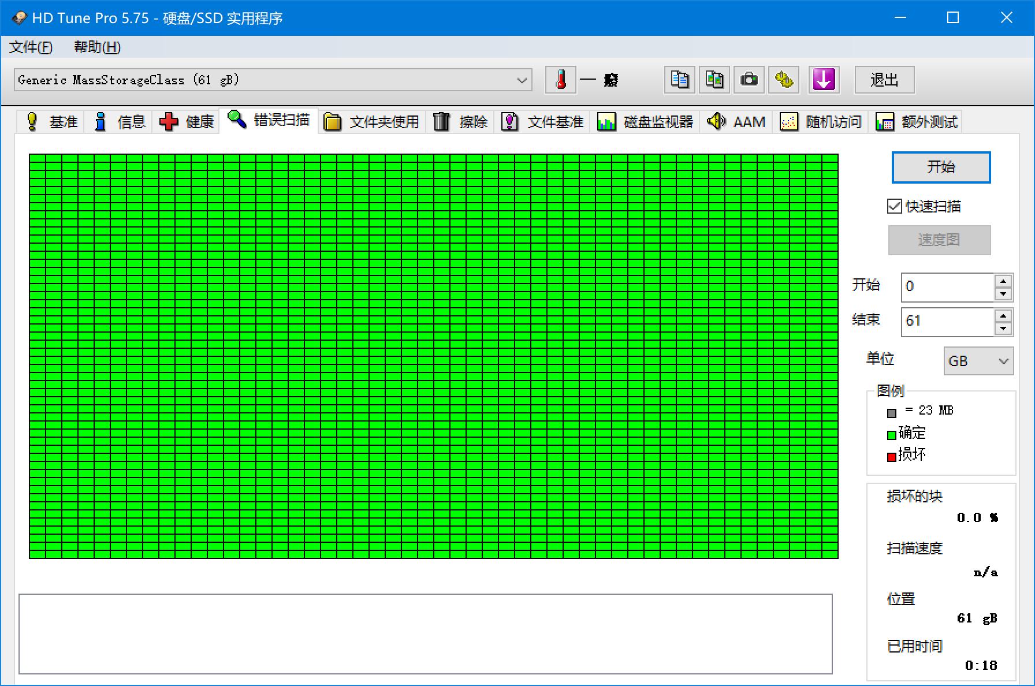Select the 错误扫描 tab

coord(269,120)
